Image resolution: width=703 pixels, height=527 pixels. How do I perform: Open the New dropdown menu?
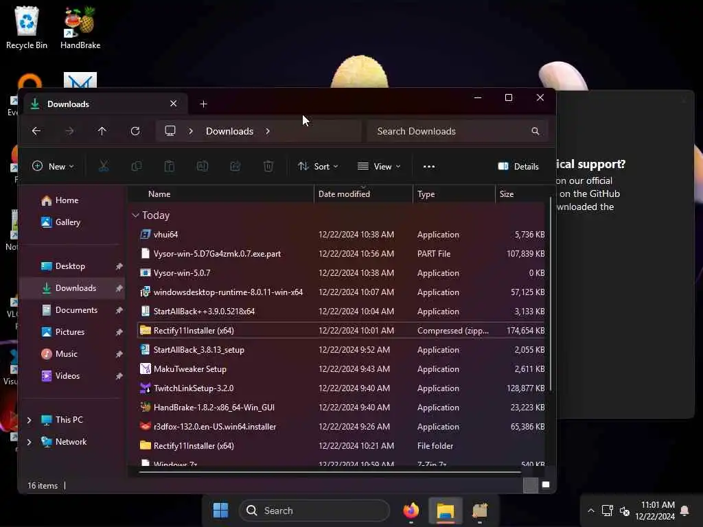point(53,166)
